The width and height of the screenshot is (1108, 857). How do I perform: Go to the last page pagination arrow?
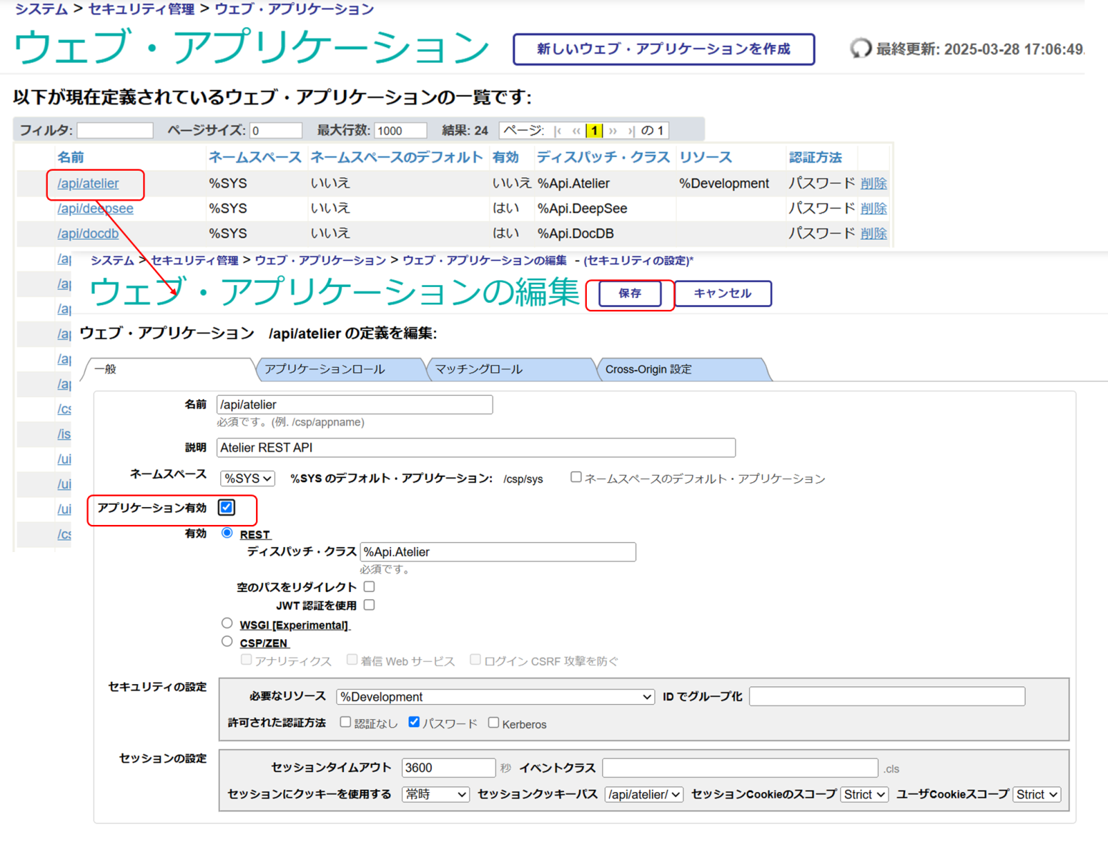coord(630,131)
